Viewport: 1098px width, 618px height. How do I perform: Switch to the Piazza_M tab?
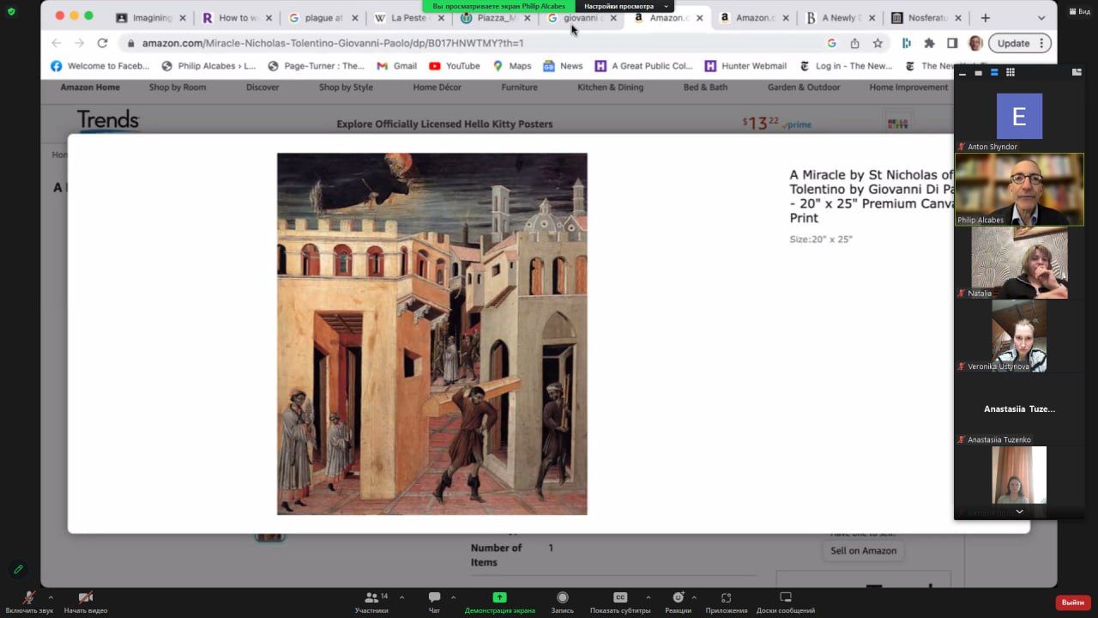pos(495,17)
